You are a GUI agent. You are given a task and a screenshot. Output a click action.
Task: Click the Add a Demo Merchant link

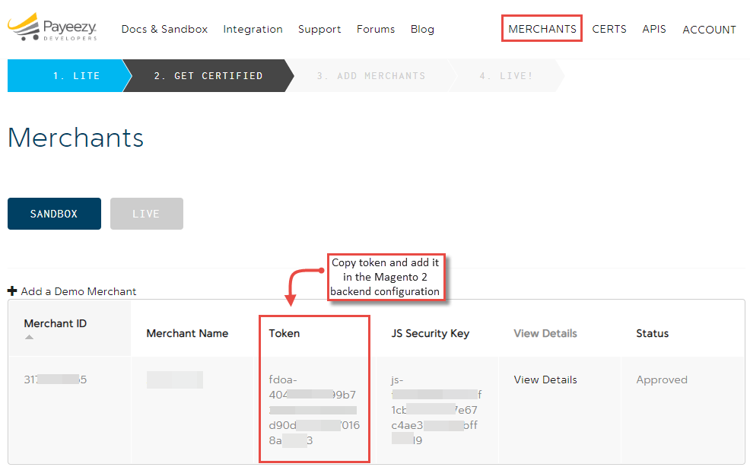pos(78,291)
